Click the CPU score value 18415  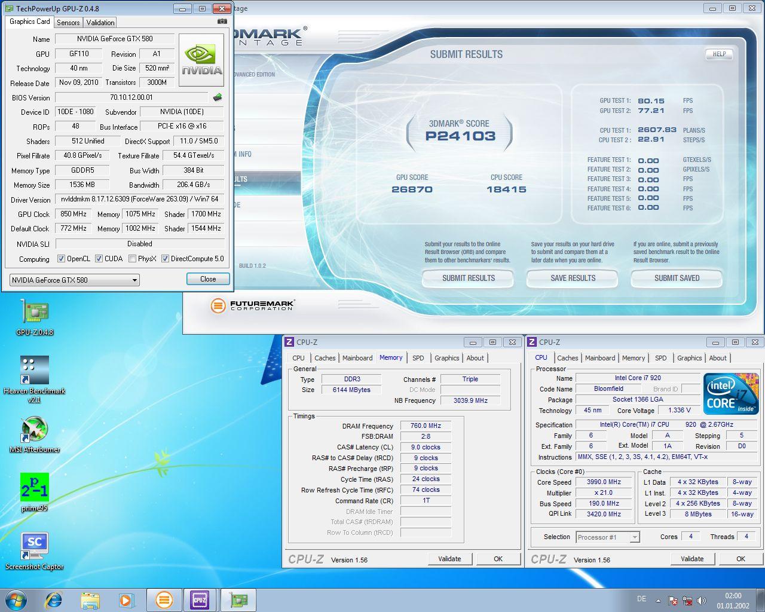[506, 189]
